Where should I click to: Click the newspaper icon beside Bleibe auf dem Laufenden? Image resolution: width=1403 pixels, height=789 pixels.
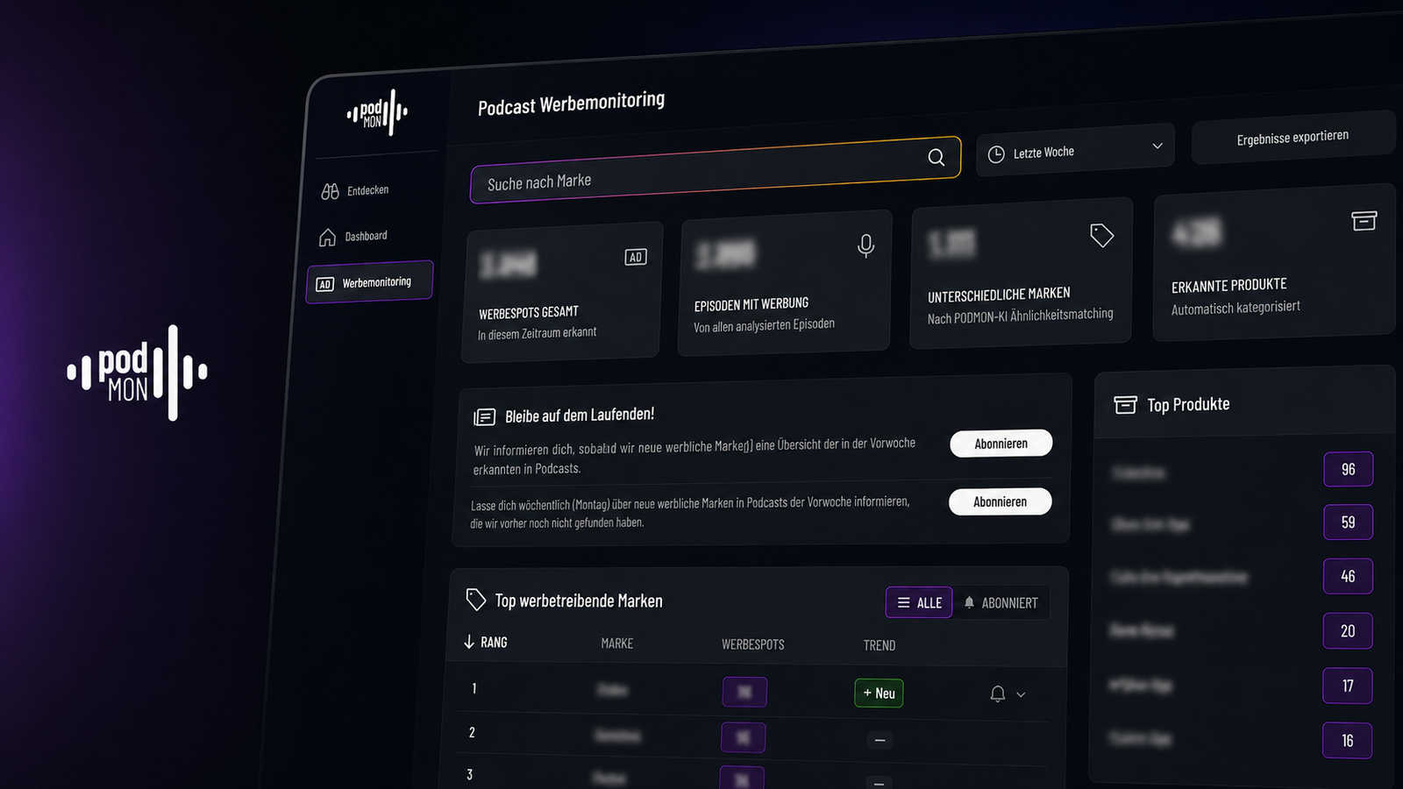click(484, 417)
